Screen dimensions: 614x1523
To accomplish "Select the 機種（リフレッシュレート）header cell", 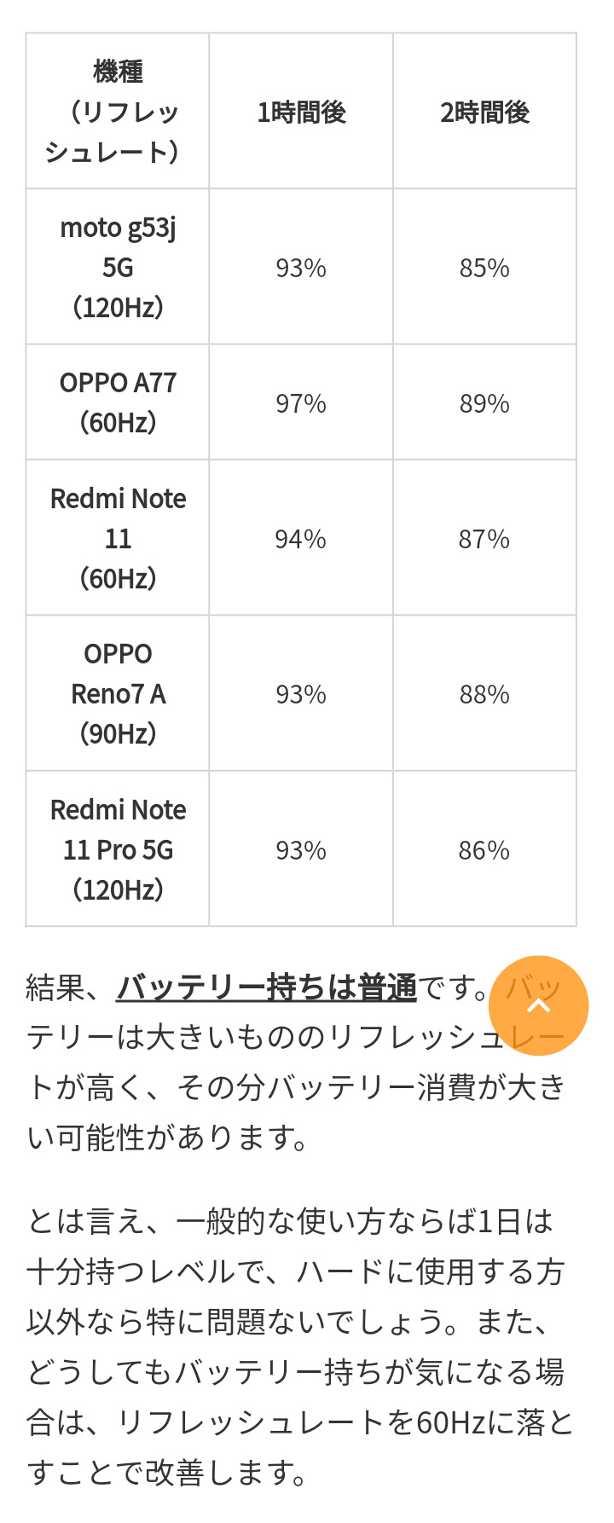I will (x=118, y=112).
